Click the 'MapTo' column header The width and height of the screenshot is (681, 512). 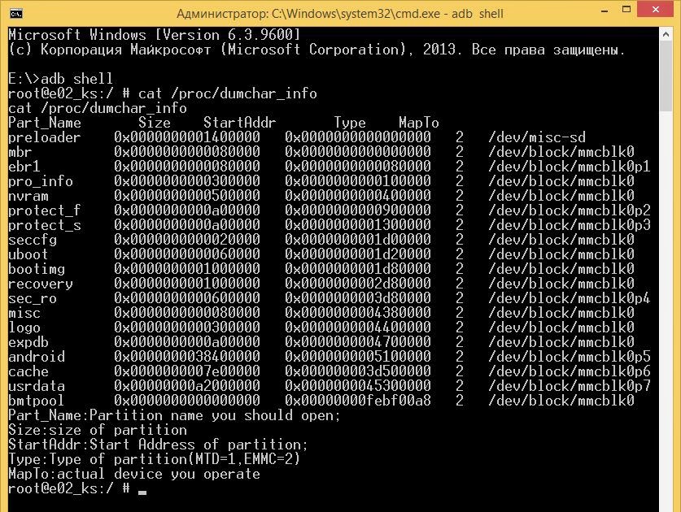[419, 123]
